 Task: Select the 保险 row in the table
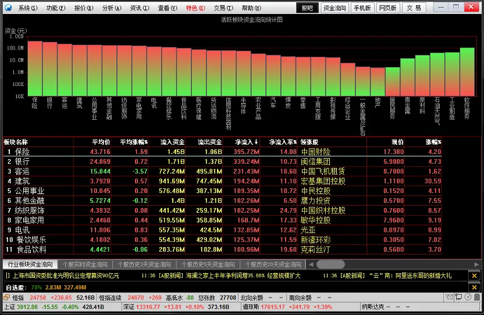click(222, 152)
